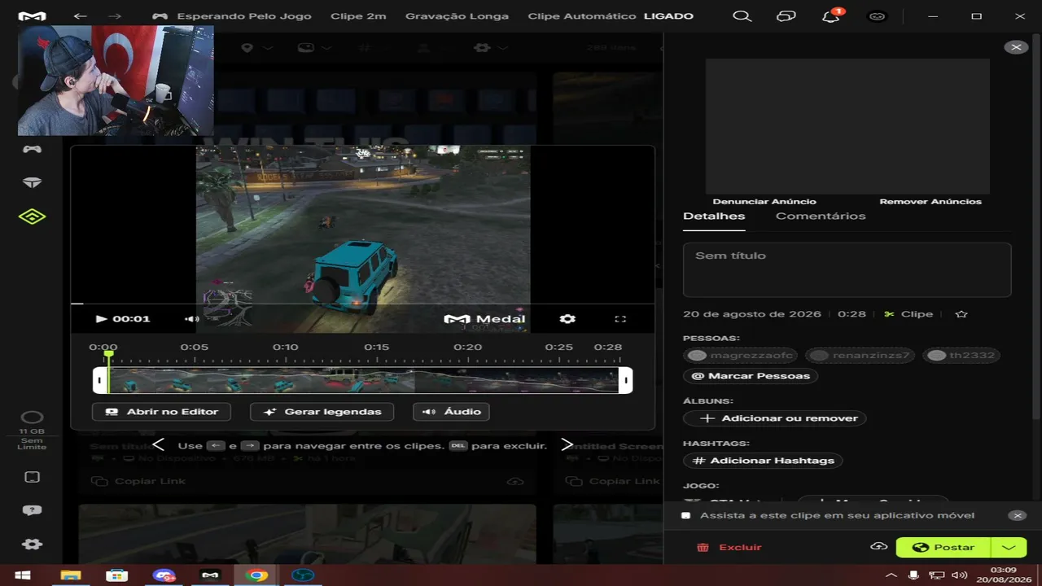Switch to the Detalhes tab
The image size is (1042, 586).
click(x=714, y=216)
